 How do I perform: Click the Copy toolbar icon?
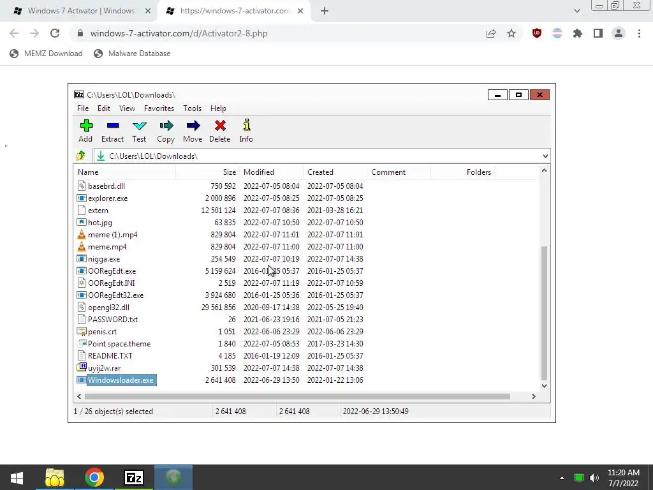click(166, 126)
